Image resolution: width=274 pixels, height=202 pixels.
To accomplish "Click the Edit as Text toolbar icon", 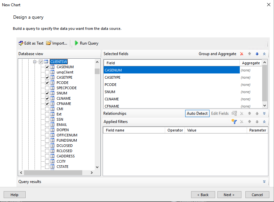I will [21, 43].
